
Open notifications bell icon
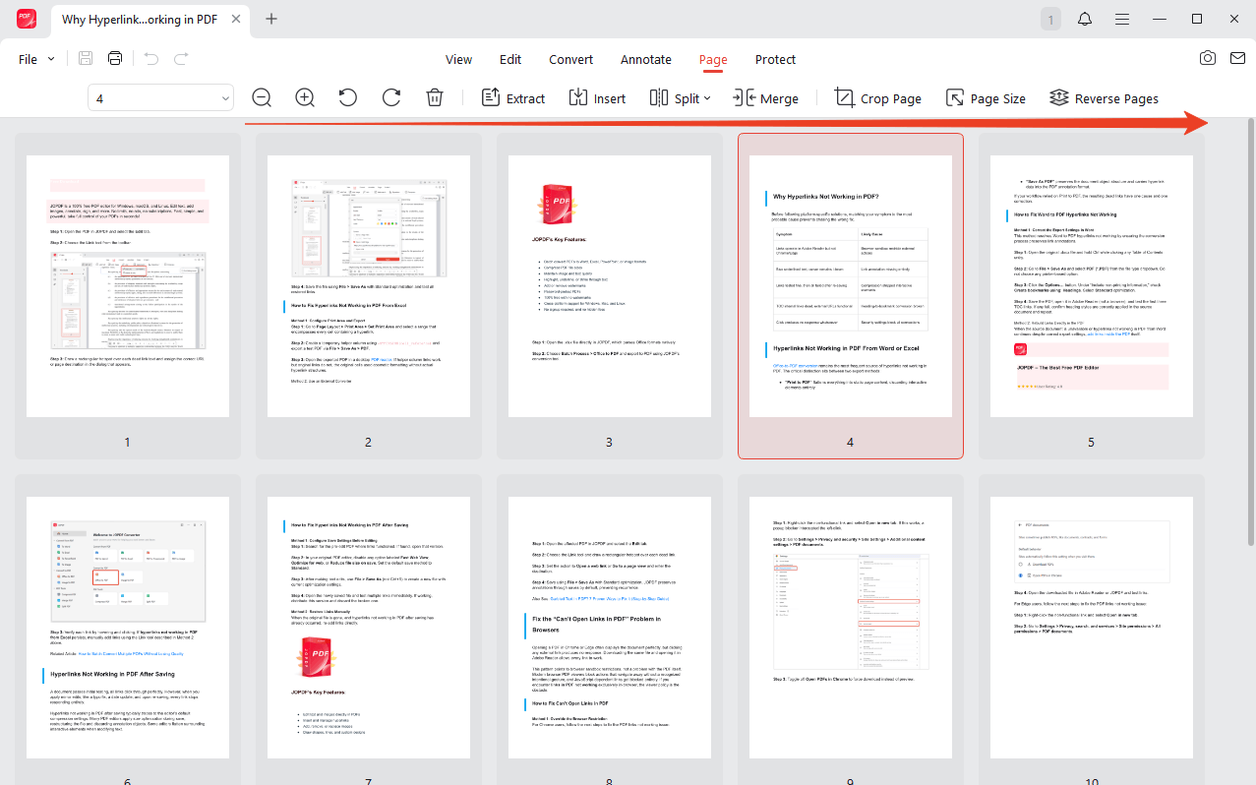(x=1085, y=19)
